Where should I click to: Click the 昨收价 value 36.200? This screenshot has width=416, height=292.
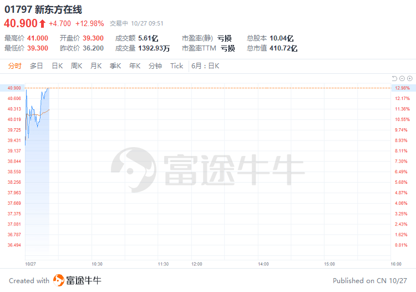click(x=93, y=48)
